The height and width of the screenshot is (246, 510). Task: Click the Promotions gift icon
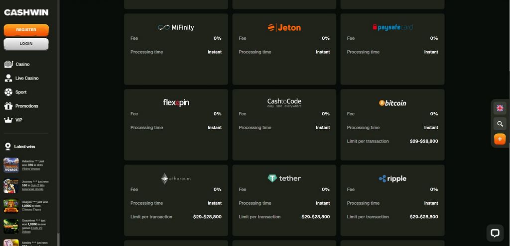click(8, 106)
